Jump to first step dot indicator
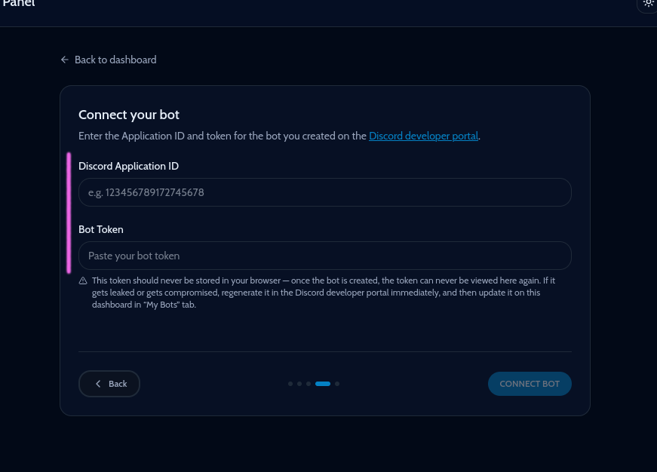657x472 pixels. pyautogui.click(x=290, y=384)
